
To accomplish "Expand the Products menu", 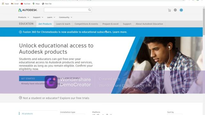I will 23,17.
